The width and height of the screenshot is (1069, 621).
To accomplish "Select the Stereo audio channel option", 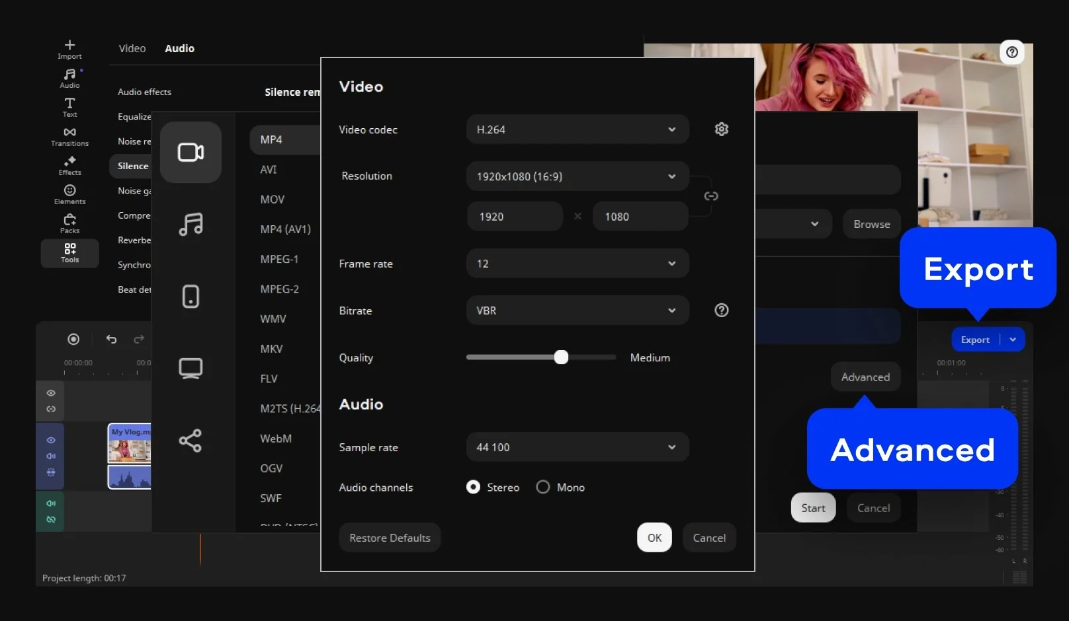I will coord(473,488).
